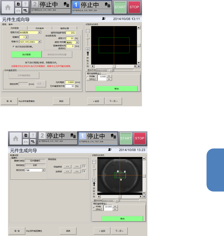Click horizontal scrollbar thumb under 13:23 camera view
The width and height of the screenshot is (224, 236).
tap(120, 197)
